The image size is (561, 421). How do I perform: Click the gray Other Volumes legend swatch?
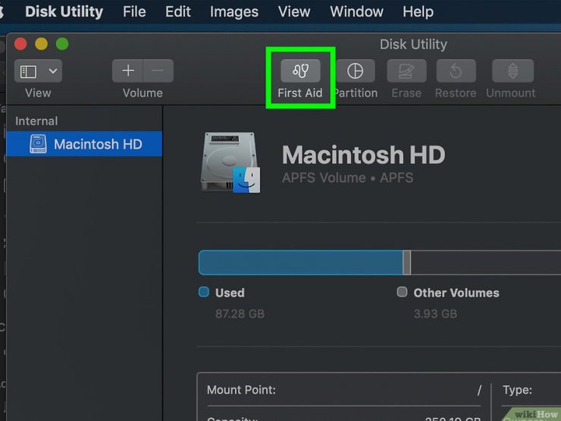pyautogui.click(x=402, y=292)
